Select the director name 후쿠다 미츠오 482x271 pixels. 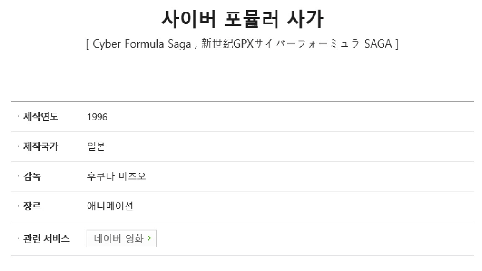click(116, 176)
